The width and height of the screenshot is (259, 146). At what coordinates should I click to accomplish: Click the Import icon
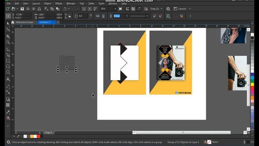84,9
